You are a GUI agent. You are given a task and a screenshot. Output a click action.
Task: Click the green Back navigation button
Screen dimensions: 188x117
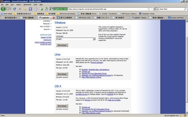click(x=4, y=9)
